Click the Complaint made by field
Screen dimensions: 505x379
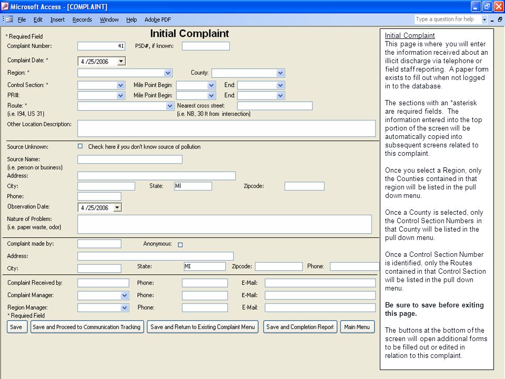click(x=99, y=244)
